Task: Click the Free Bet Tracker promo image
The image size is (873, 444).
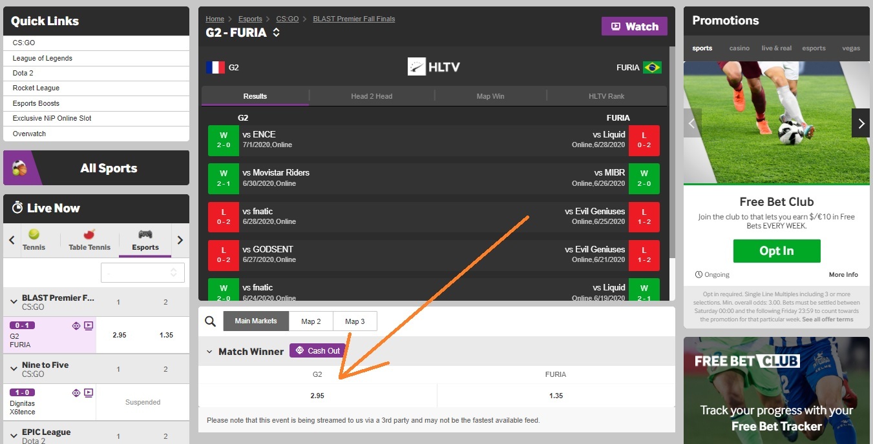Action: click(x=777, y=390)
